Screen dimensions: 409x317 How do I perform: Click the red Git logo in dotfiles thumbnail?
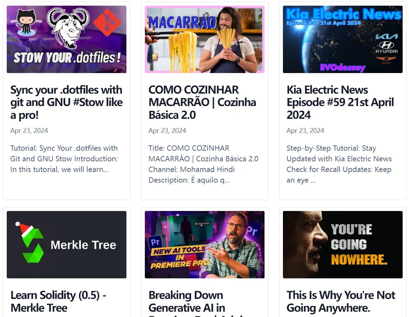click(107, 23)
